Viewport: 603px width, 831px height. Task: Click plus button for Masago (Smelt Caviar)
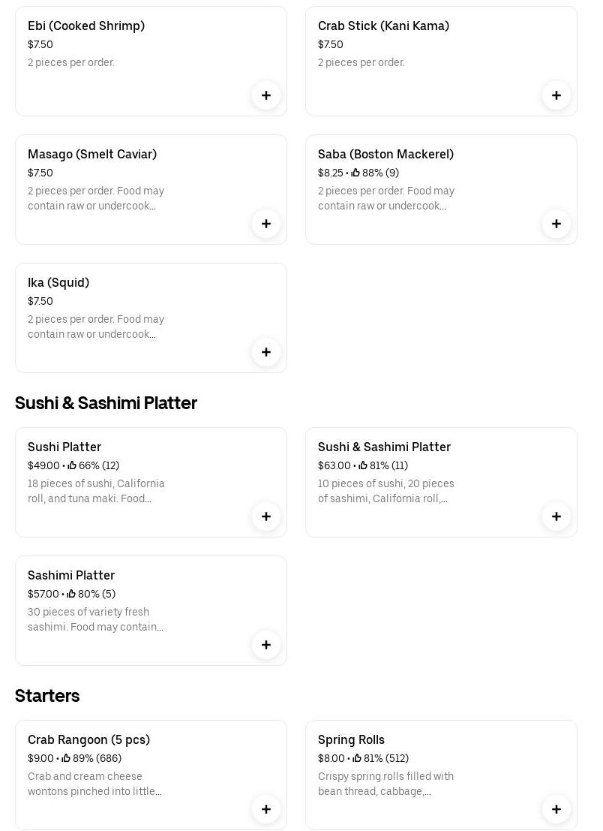pyautogui.click(x=266, y=224)
